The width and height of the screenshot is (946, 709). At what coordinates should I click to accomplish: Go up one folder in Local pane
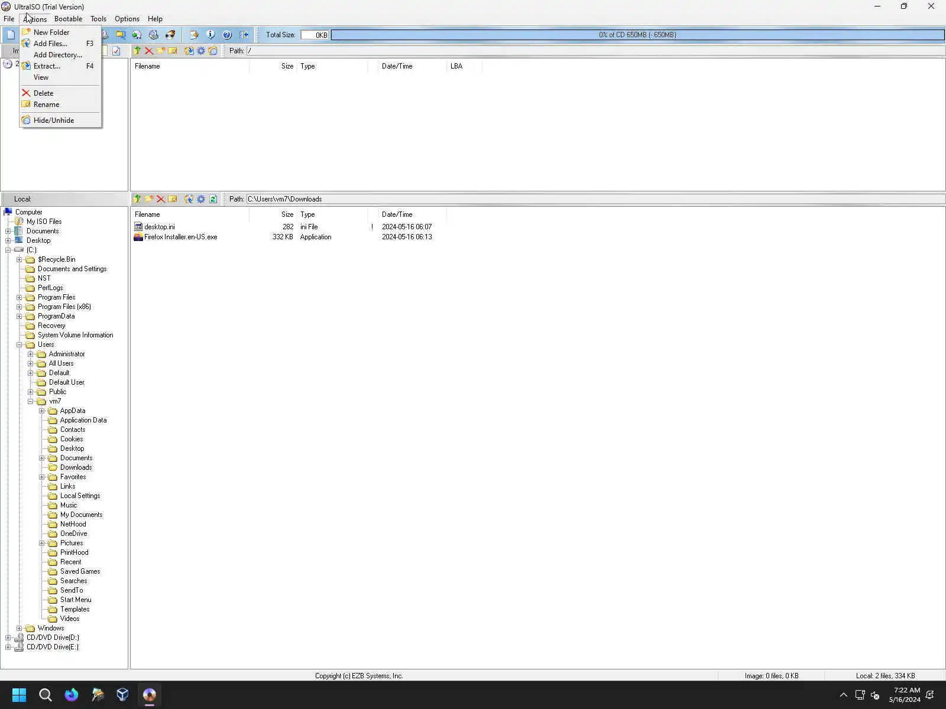point(137,199)
